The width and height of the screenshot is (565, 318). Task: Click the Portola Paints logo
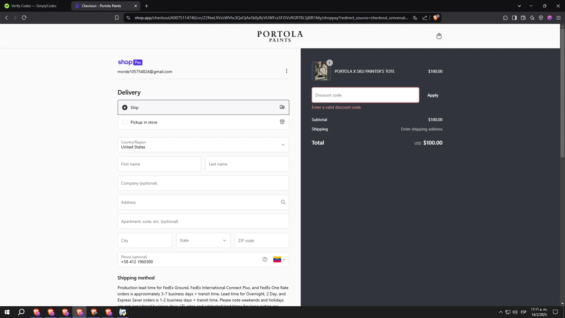280,36
